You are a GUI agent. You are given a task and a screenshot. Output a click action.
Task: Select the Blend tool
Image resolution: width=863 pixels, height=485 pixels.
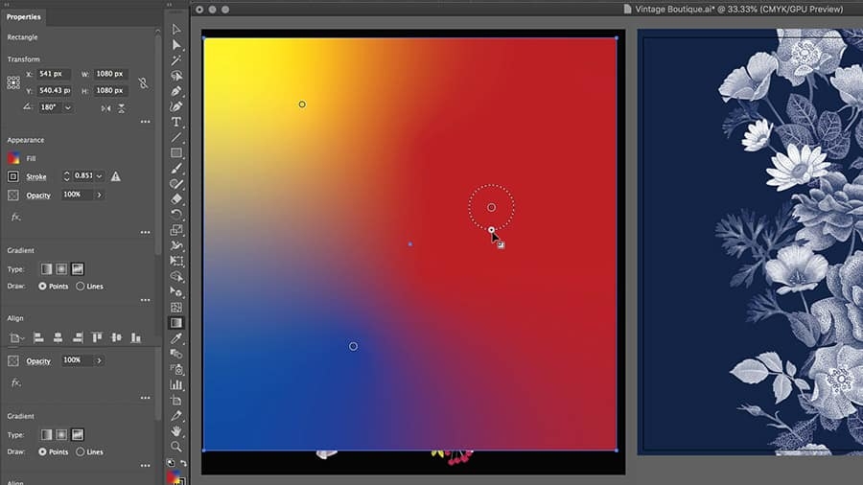(176, 354)
